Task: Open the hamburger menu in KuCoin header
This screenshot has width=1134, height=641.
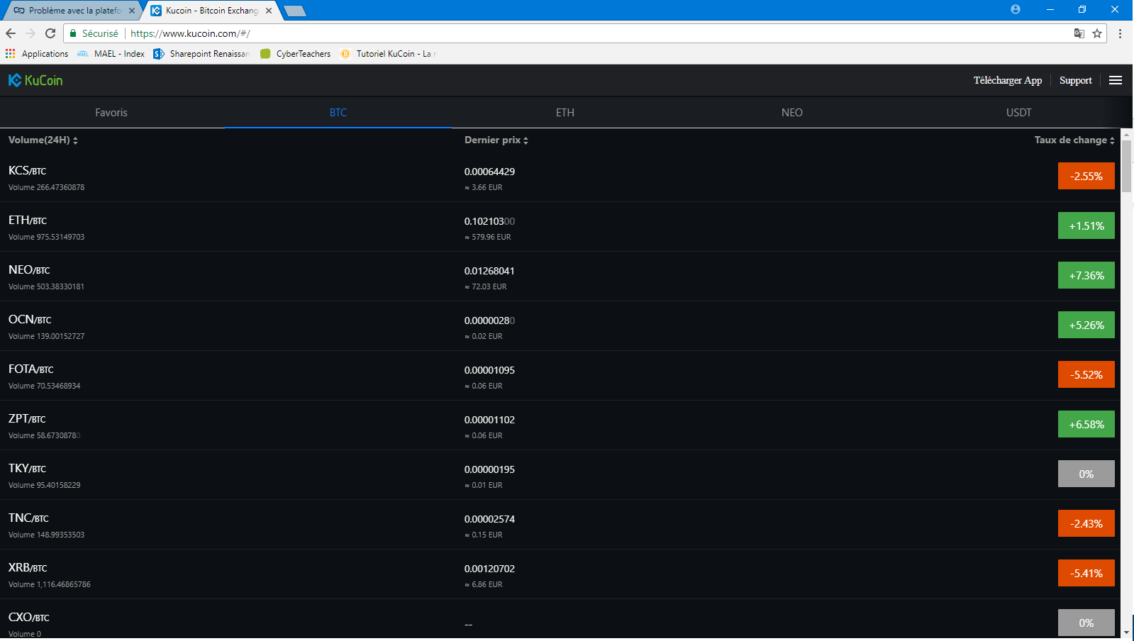Action: (1115, 80)
